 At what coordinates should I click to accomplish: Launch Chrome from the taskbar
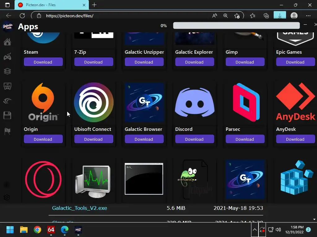point(37,230)
